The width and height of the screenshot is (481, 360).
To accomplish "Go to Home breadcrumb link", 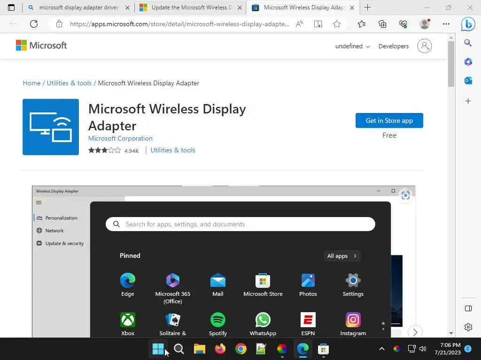I will 31,83.
